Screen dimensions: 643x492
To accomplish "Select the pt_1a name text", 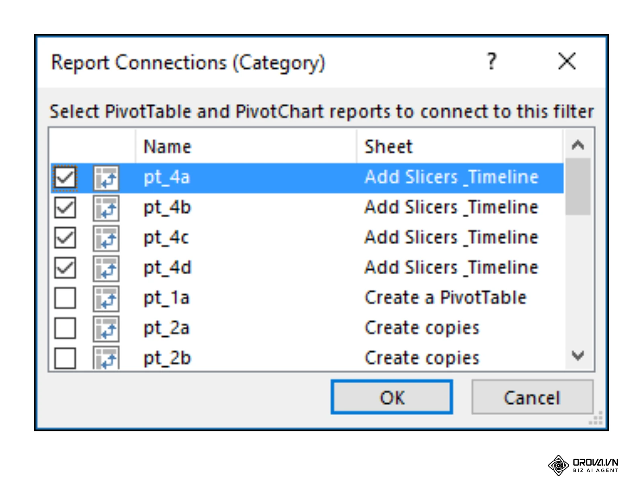I will pyautogui.click(x=167, y=298).
